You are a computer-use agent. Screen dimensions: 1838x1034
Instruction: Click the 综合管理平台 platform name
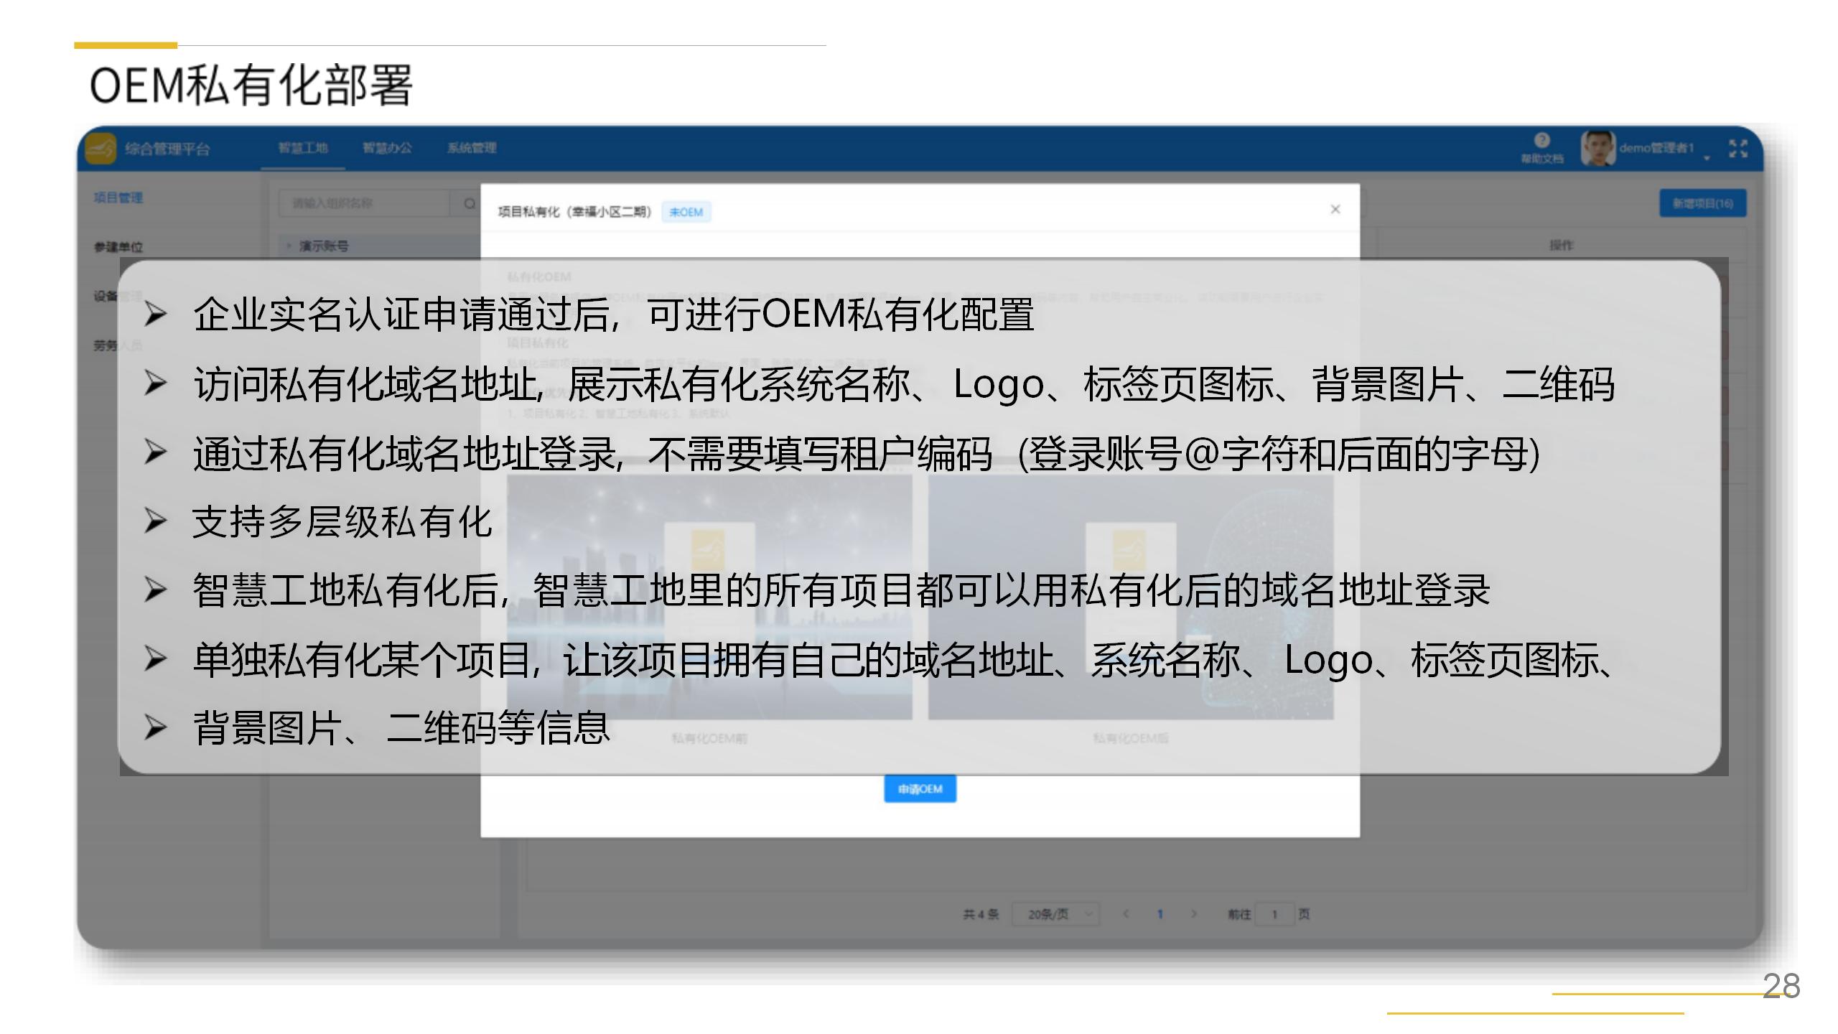point(167,149)
